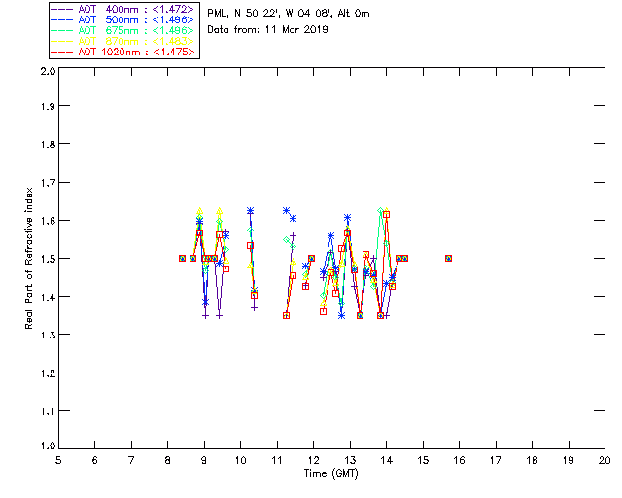Click the 1.5 tick label on y-axis
The width and height of the screenshot is (622, 498).
pyautogui.click(x=48, y=259)
